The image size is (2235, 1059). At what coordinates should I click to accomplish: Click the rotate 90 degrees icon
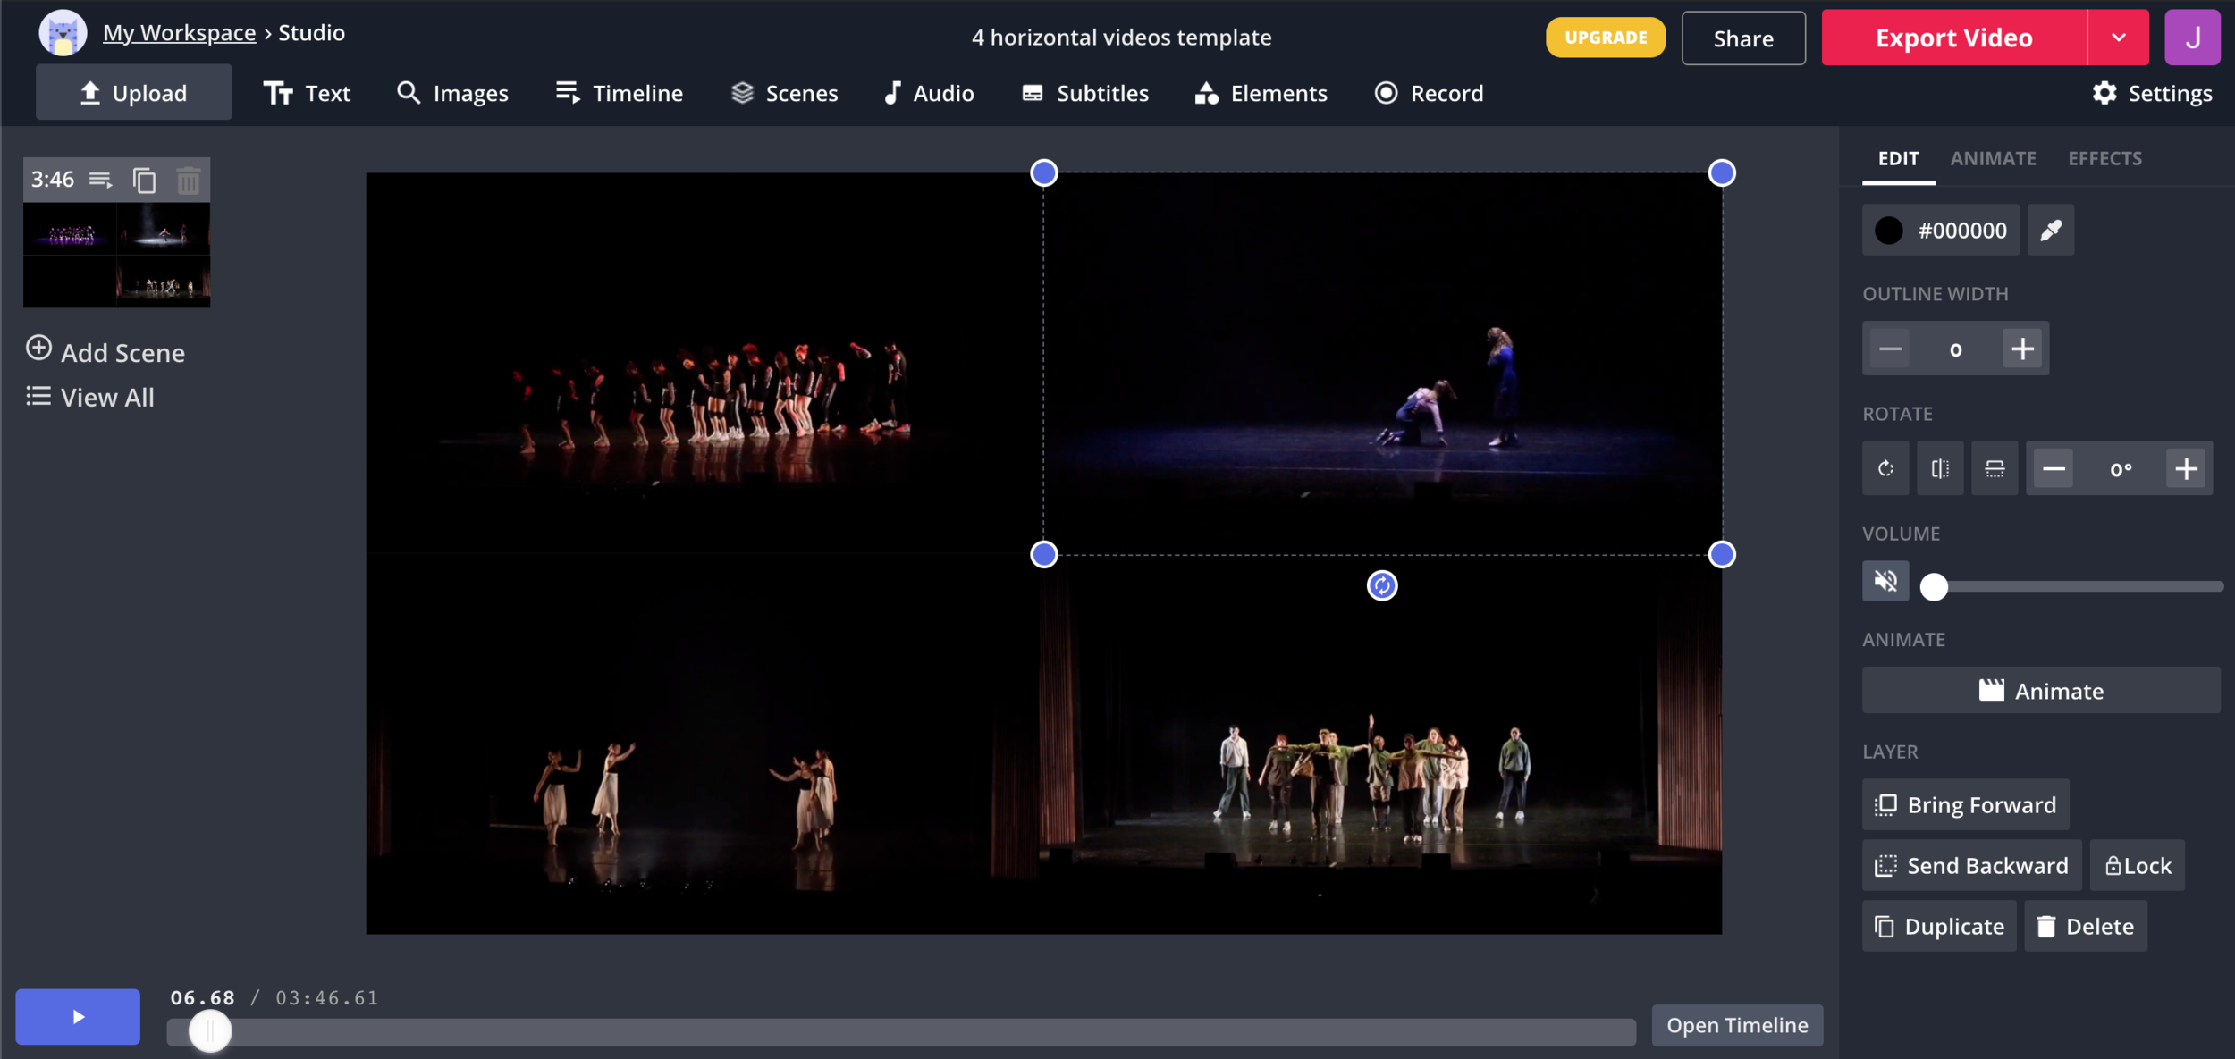pyautogui.click(x=1885, y=468)
